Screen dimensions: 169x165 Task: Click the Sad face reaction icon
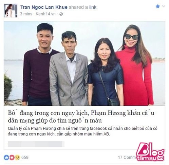click(17, 158)
